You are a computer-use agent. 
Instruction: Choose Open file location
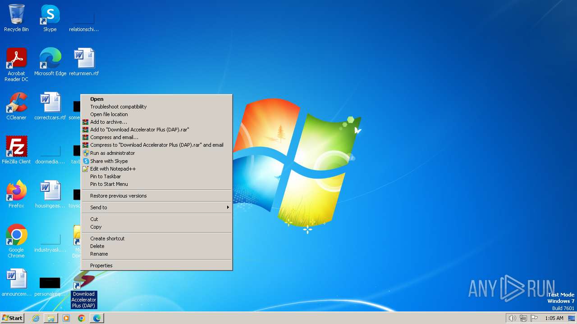click(x=156, y=114)
